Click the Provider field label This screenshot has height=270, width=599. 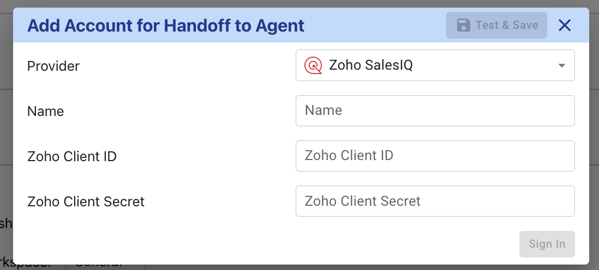pyautogui.click(x=53, y=66)
